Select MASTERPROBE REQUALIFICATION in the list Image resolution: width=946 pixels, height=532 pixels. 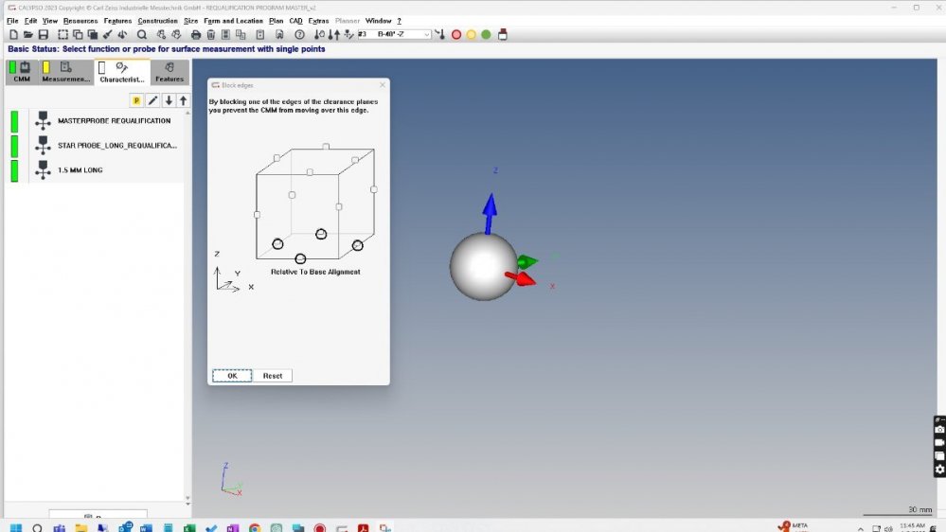(114, 121)
